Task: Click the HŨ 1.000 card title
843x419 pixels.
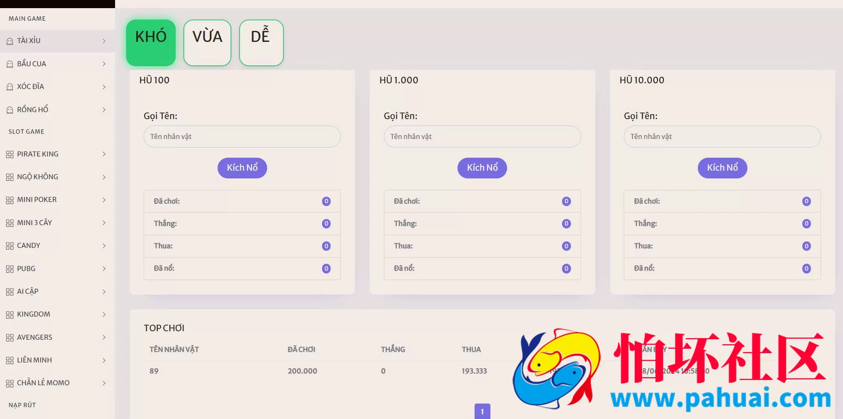Action: [399, 80]
